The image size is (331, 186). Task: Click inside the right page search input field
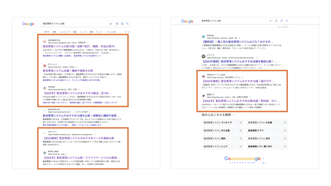[234, 21]
